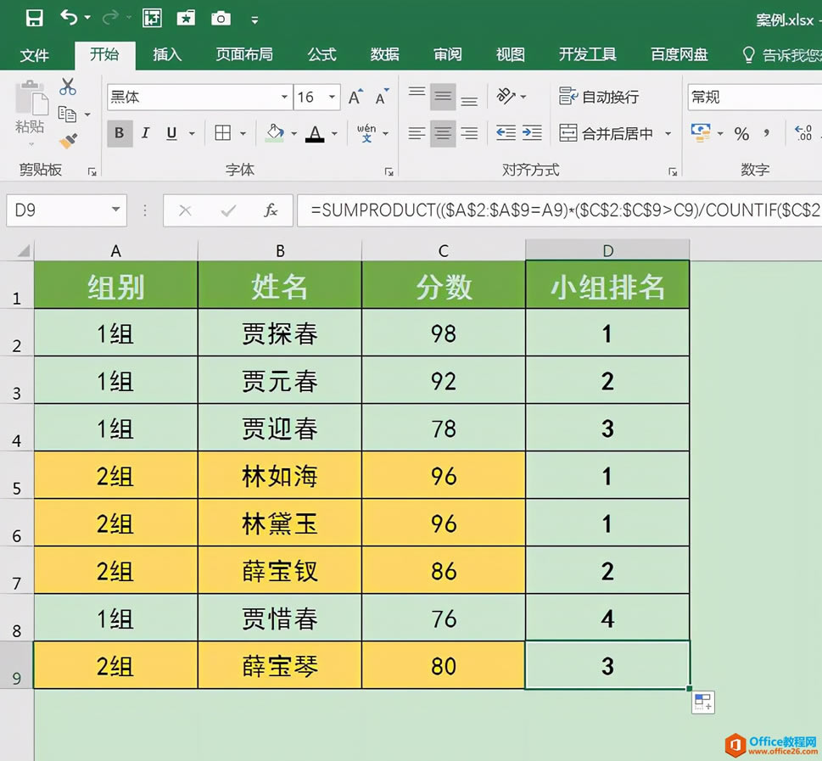
Task: Decrease font size with small A icon
Action: point(383,97)
